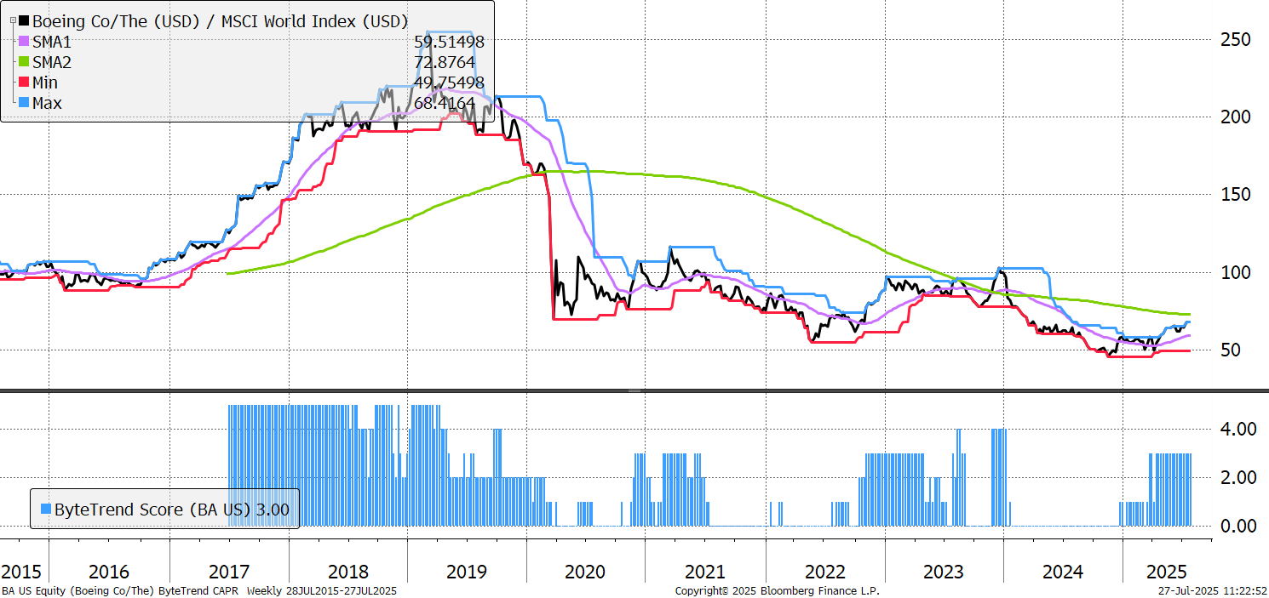Click the 2016 year label on the time axis
1269x598 pixels.
109,572
